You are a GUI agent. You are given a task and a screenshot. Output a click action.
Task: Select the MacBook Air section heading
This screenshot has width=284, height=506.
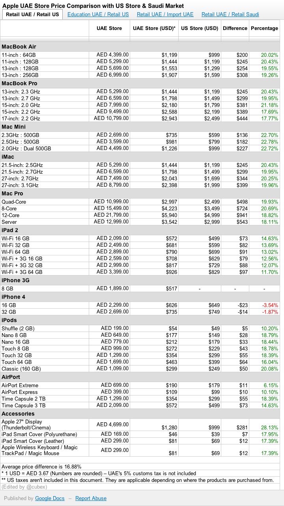tap(19, 47)
